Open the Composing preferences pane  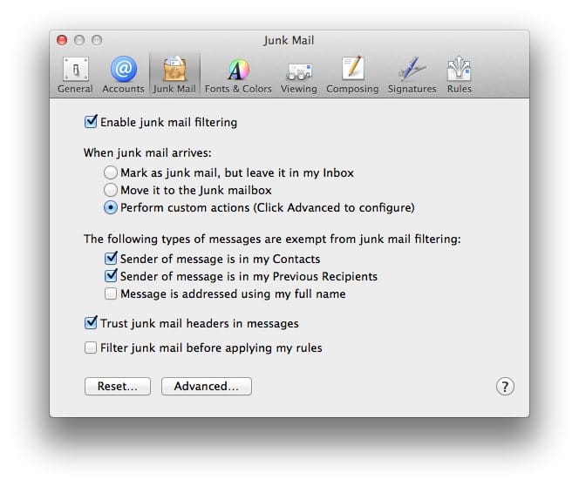click(352, 74)
